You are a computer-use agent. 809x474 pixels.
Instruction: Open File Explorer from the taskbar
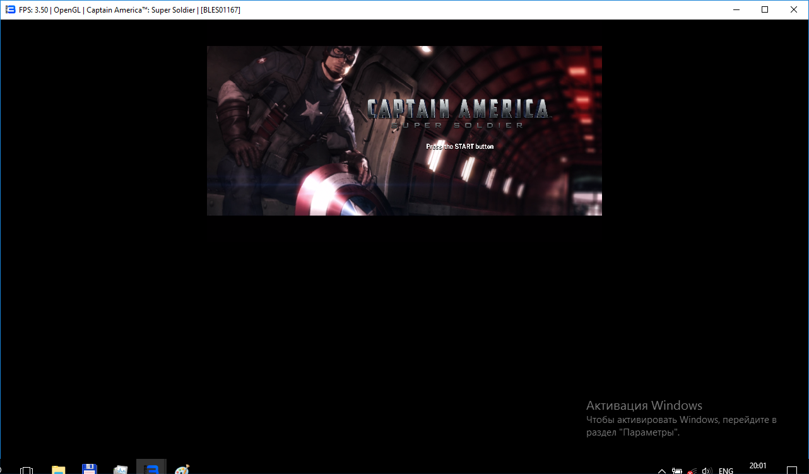point(58,470)
